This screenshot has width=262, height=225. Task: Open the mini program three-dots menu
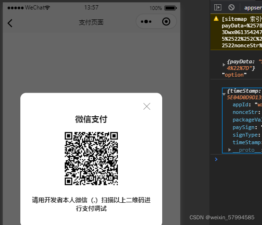tap(146, 22)
